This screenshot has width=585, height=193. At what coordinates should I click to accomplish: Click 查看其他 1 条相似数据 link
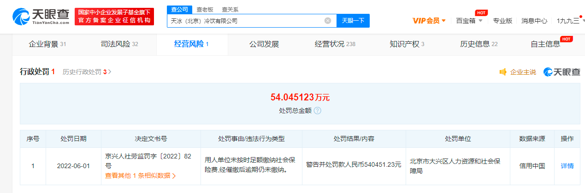tap(141, 175)
